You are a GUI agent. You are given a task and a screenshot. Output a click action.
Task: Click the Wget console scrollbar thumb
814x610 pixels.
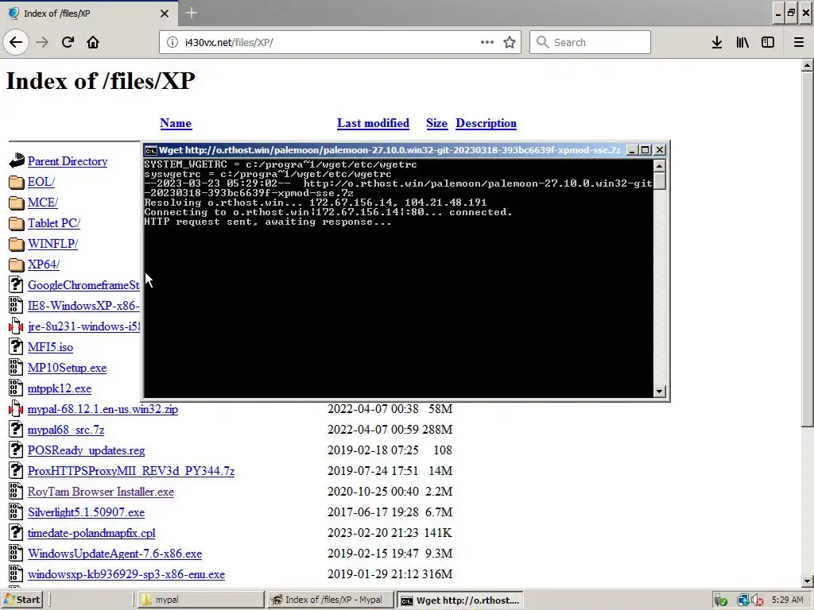659,180
